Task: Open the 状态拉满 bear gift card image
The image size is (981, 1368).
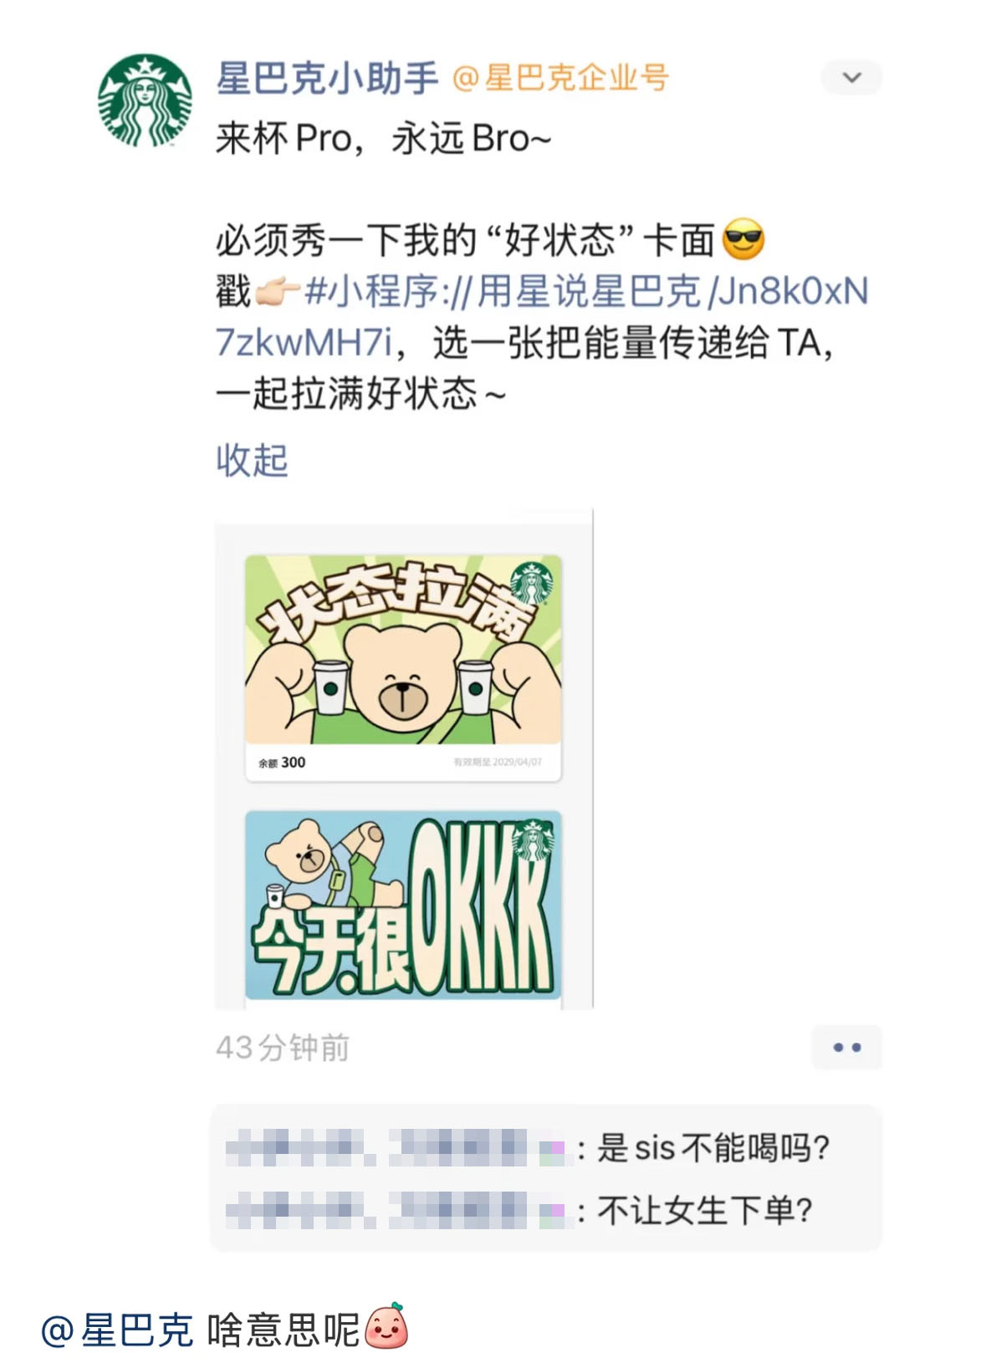Action: [x=403, y=667]
